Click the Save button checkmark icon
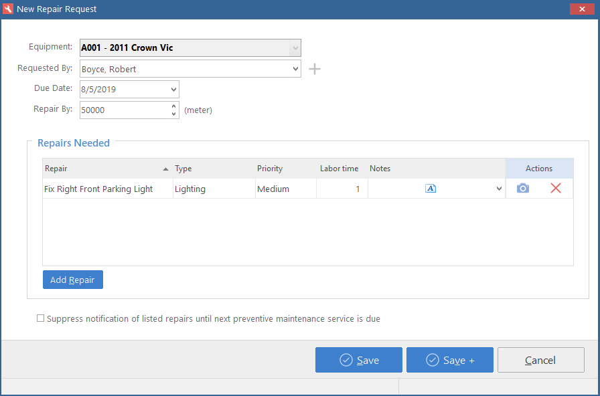 click(x=346, y=360)
